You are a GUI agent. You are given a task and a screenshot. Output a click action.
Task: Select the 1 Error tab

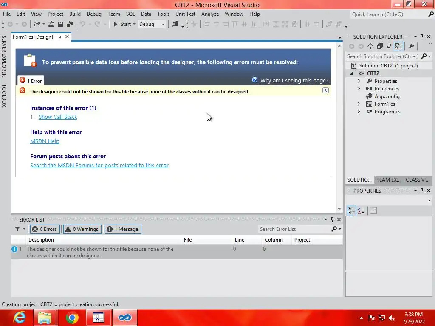(x=31, y=80)
